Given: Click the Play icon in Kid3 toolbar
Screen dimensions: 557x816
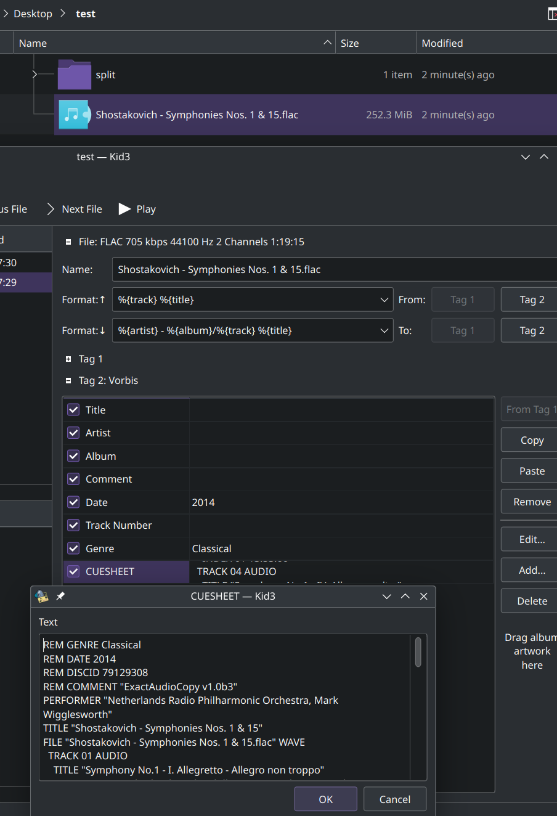Looking at the screenshot, I should click(125, 209).
